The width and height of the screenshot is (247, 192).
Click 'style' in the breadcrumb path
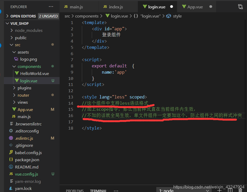tap(177, 16)
